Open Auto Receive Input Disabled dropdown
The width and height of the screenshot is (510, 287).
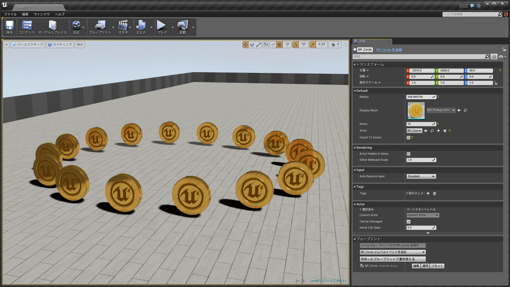coord(421,176)
